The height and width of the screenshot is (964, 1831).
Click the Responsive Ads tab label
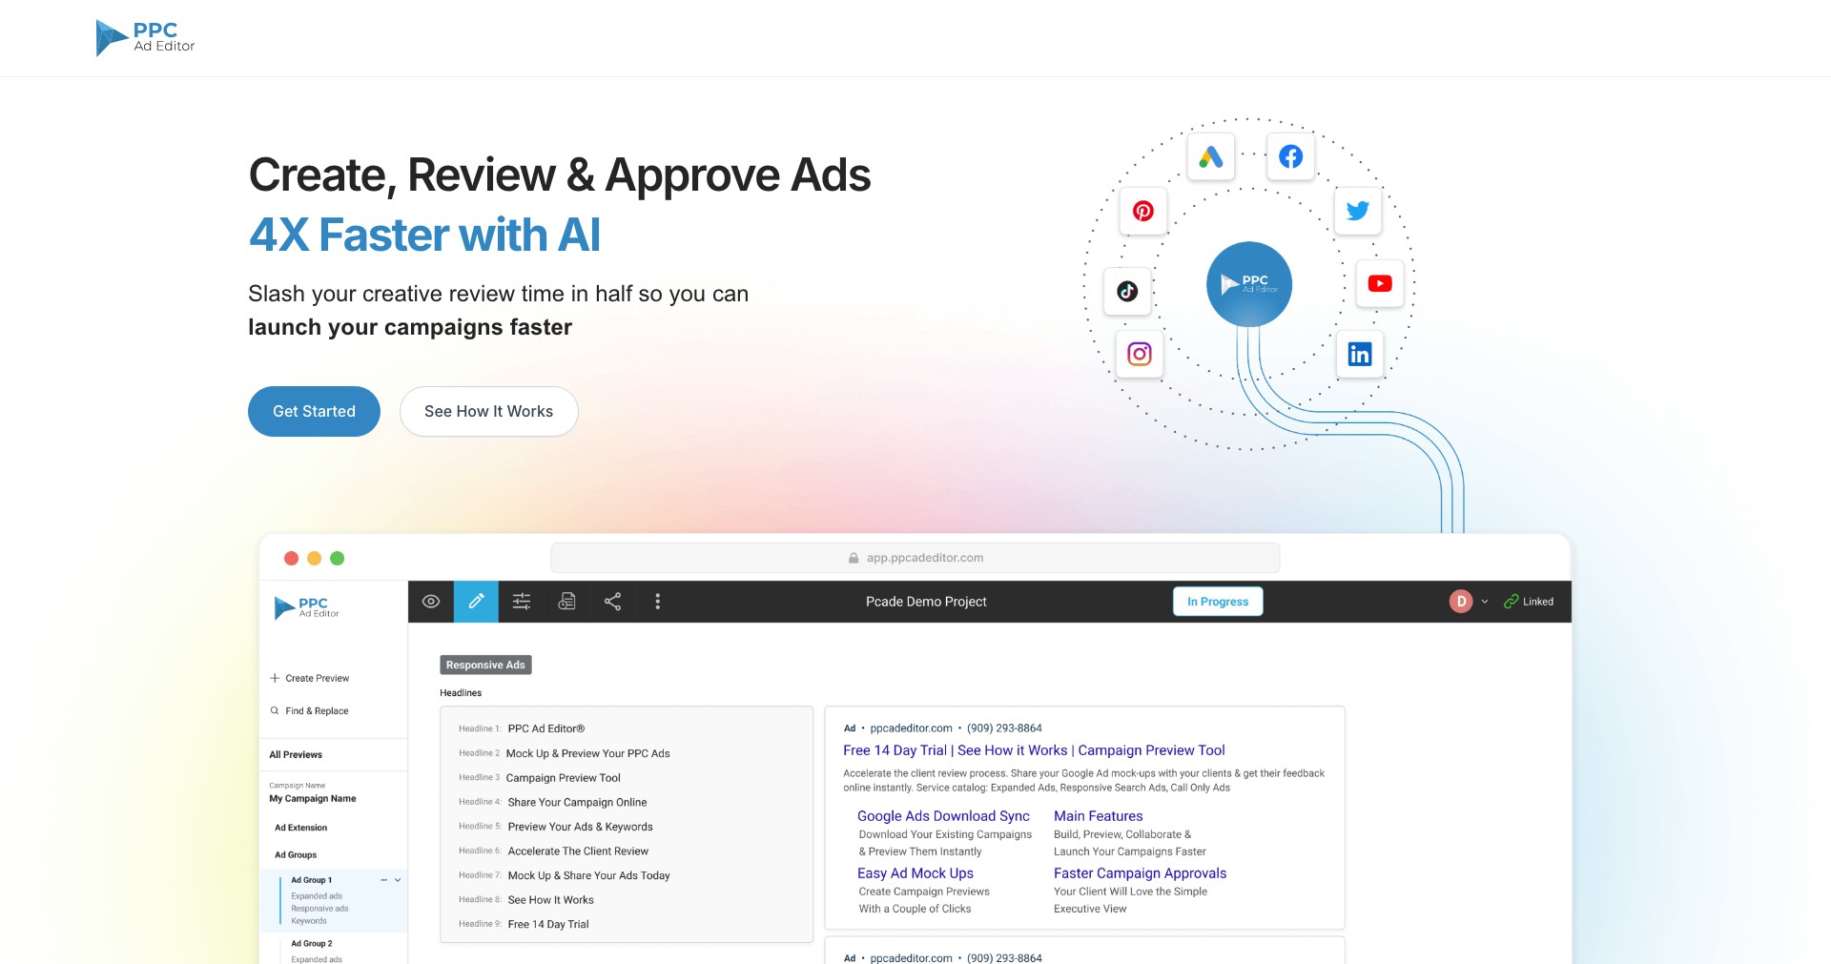click(485, 666)
